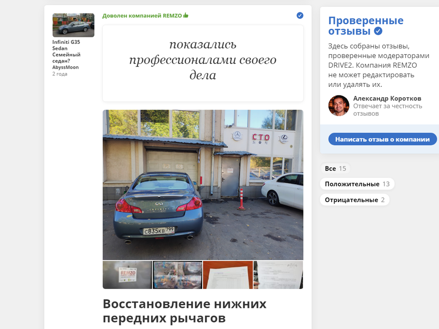Open the AbyssMoon user profile link
The height and width of the screenshot is (329, 439).
(x=65, y=67)
